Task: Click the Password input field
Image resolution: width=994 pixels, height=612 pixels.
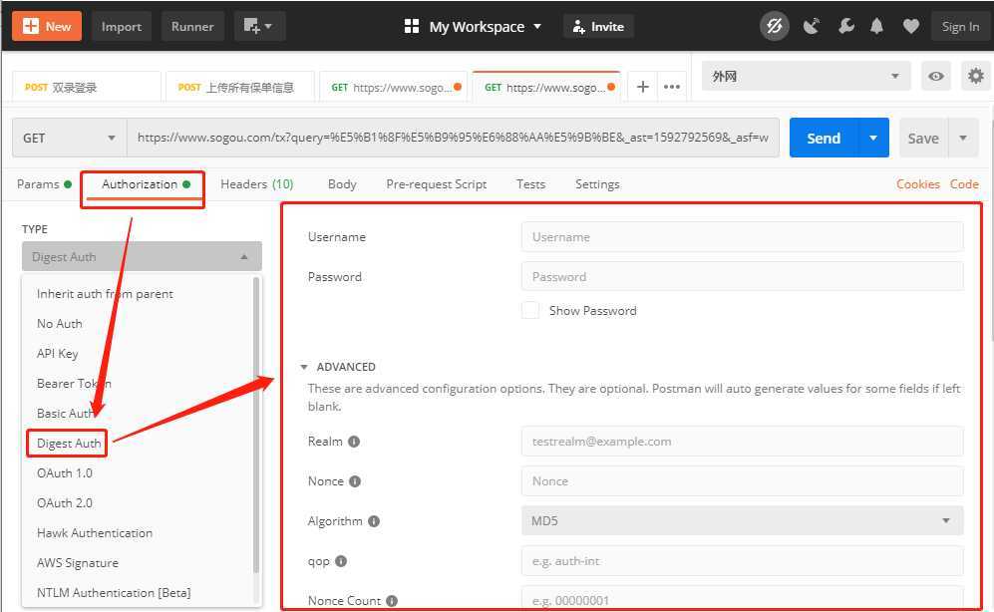Action: pyautogui.click(x=743, y=277)
